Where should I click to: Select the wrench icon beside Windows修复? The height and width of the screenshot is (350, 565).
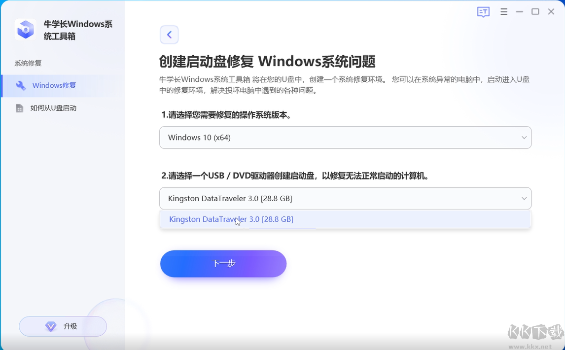(x=20, y=85)
